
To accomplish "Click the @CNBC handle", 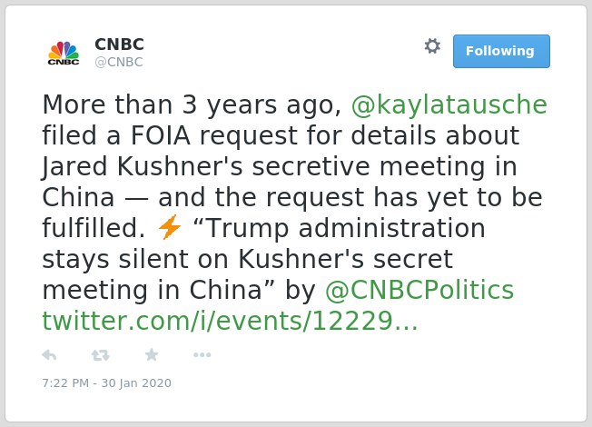I will [x=119, y=62].
